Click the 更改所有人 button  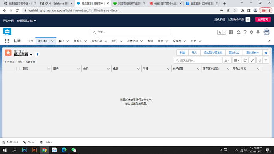pos(252,52)
